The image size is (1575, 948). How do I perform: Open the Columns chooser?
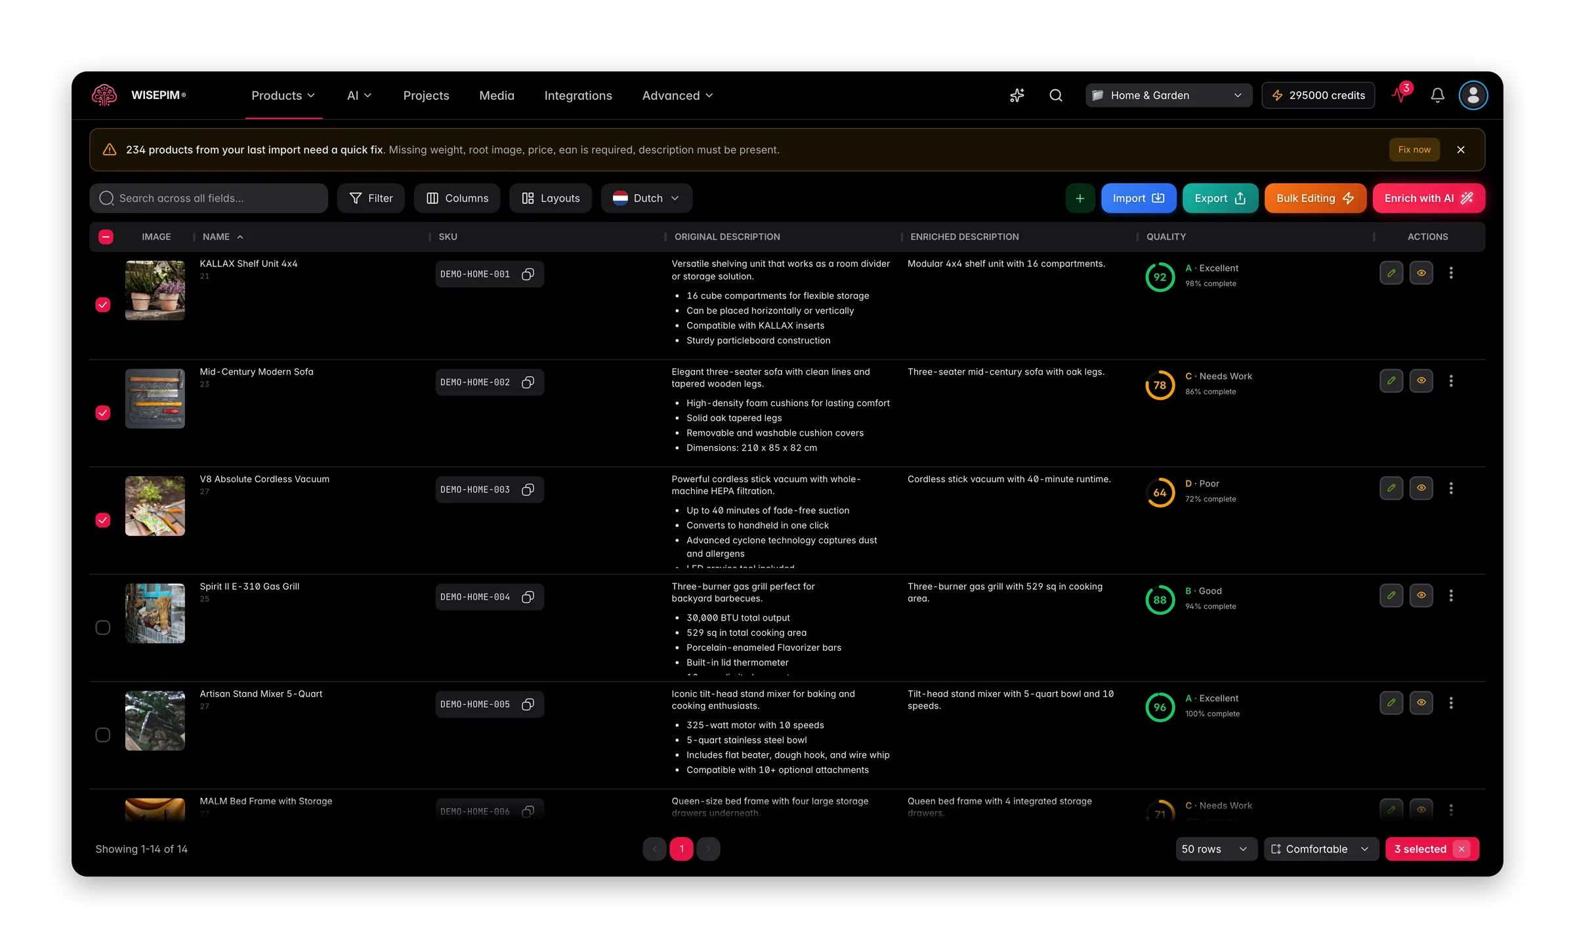[x=457, y=198]
